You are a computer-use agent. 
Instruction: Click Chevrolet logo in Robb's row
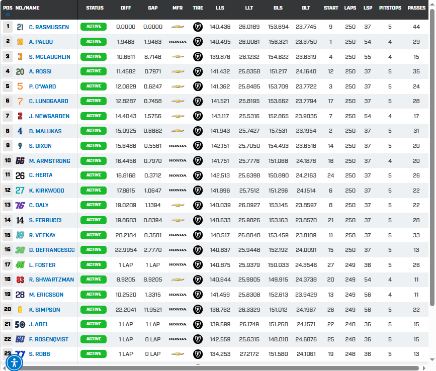178,354
